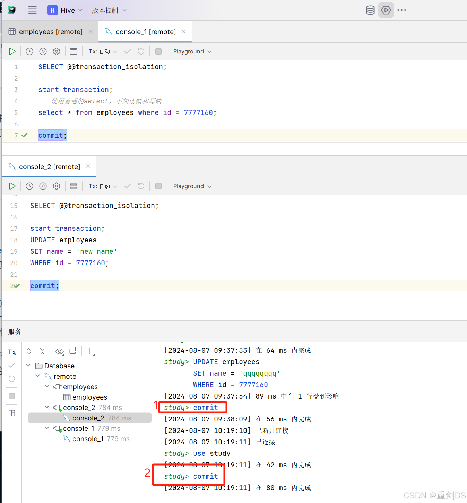Click commit checkmark in services sidebar
Screen dimensions: 467x503
[x=12, y=365]
